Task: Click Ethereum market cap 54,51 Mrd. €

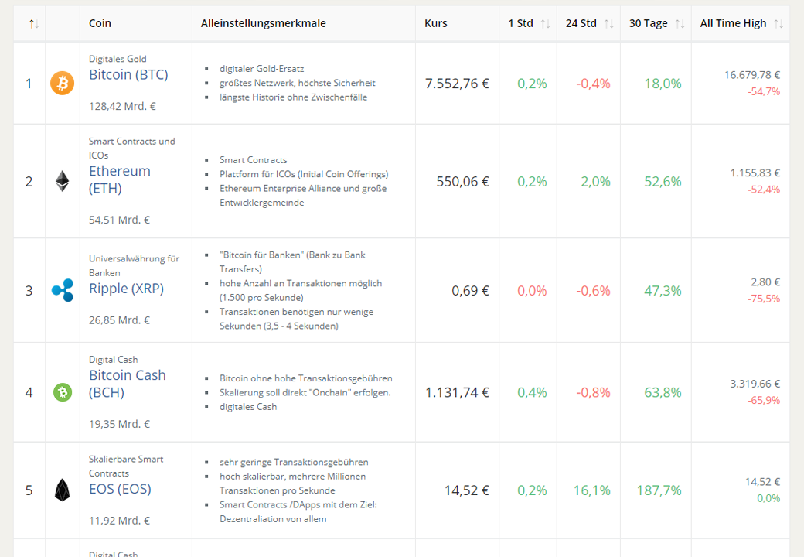Action: (119, 220)
